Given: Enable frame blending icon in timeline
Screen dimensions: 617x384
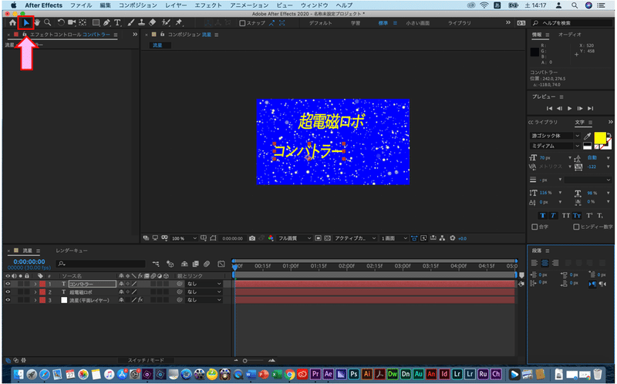Looking at the screenshot, I should tap(196, 264).
